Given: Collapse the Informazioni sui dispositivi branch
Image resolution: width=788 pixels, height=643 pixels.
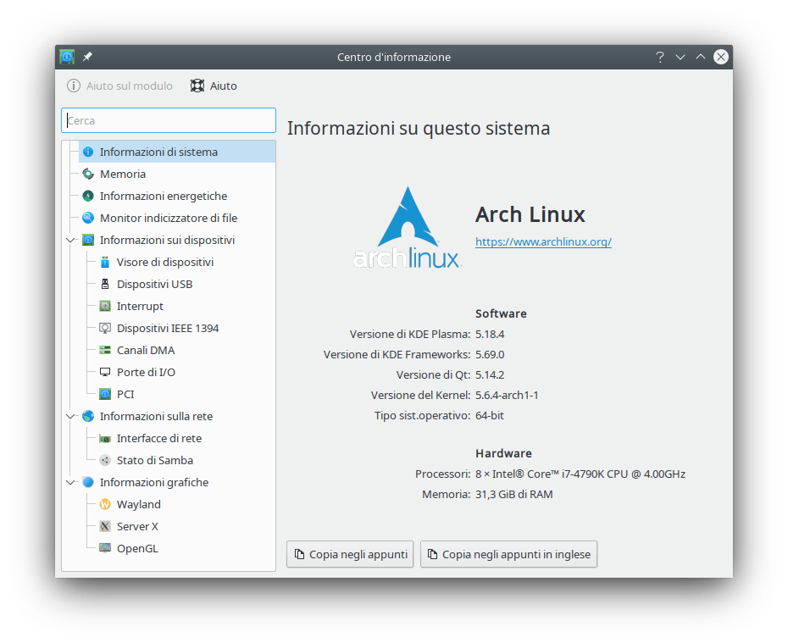Looking at the screenshot, I should tap(70, 240).
